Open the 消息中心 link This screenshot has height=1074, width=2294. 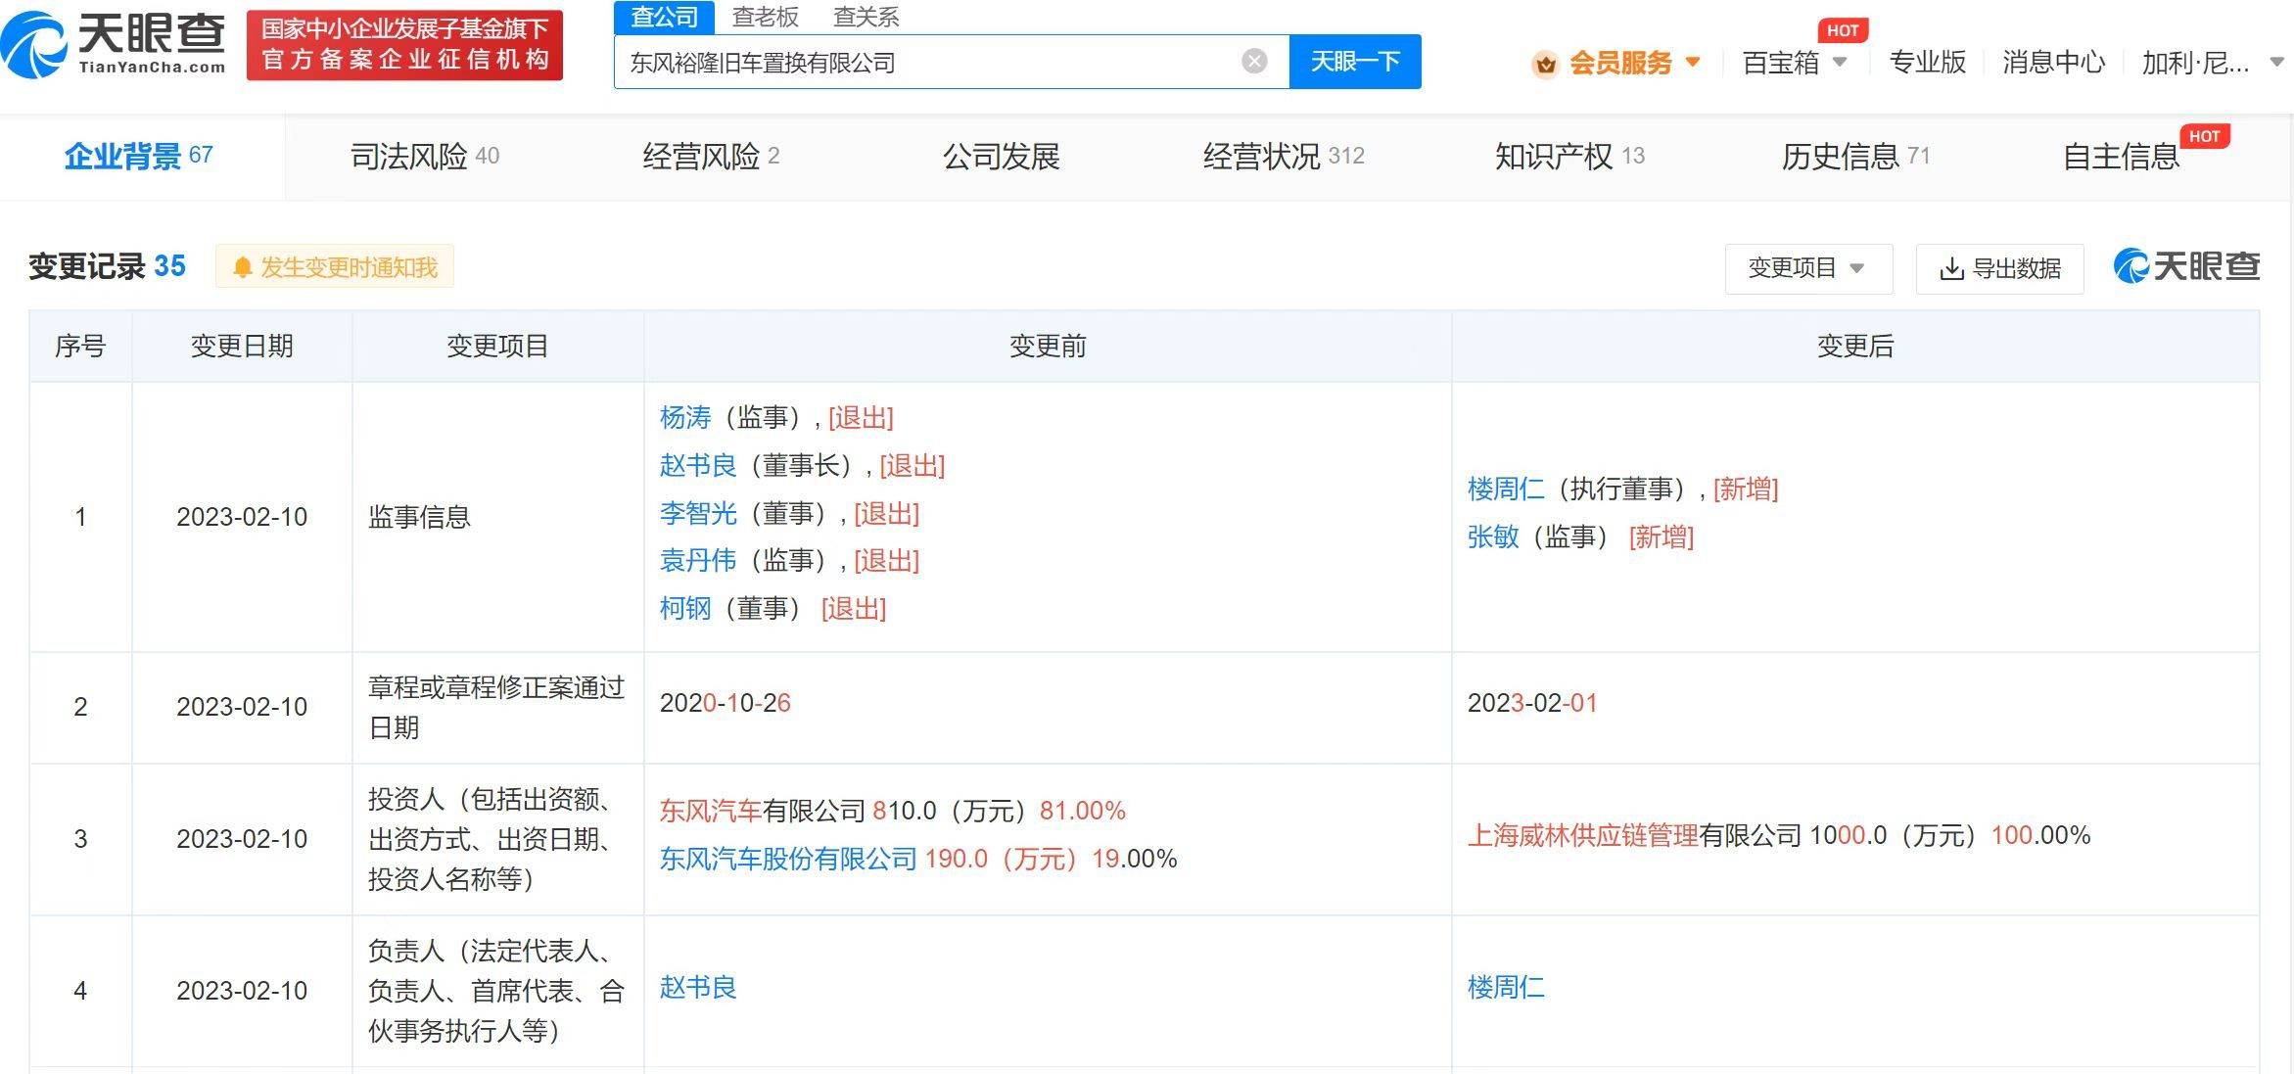click(x=2053, y=63)
